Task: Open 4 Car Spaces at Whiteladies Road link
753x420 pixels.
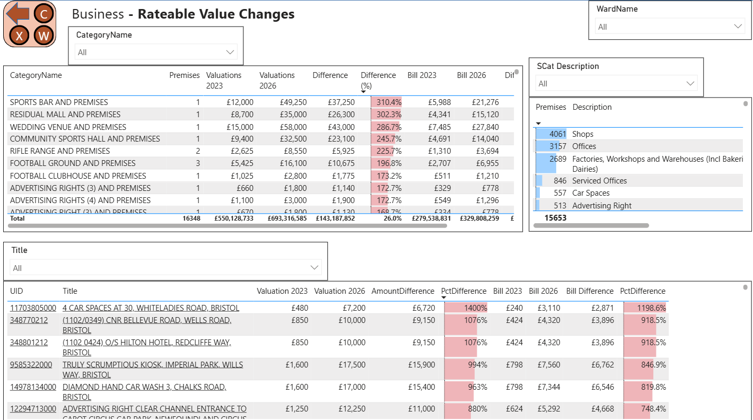Action: pyautogui.click(x=151, y=308)
